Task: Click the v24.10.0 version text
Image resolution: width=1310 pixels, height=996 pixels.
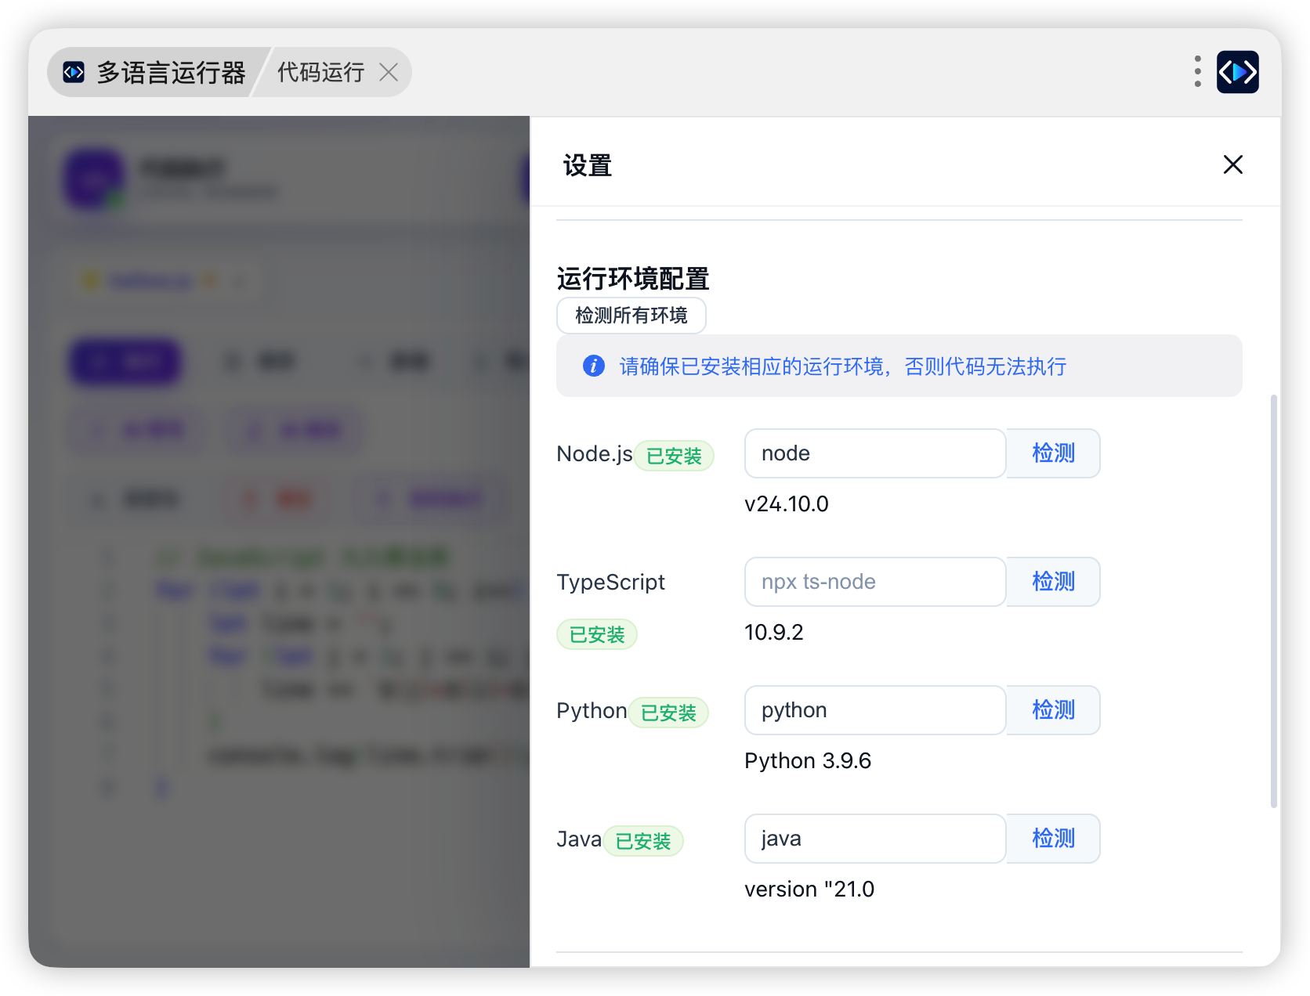Action: tap(787, 503)
